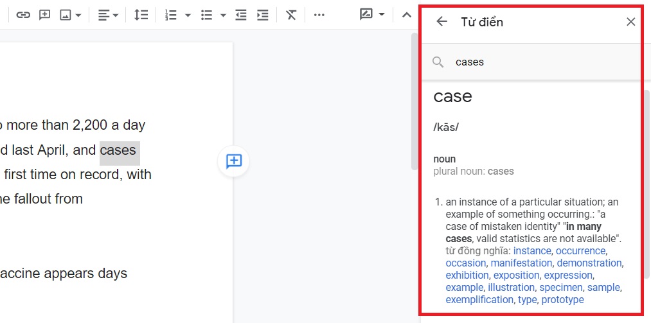Screen dimensions: 651x323
Task: Open the synonym link instance
Action: [x=532, y=251]
